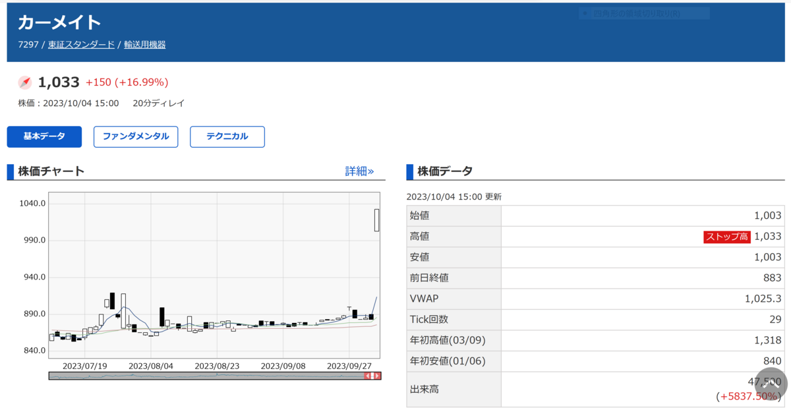Click the year high value 1,318

(769, 340)
